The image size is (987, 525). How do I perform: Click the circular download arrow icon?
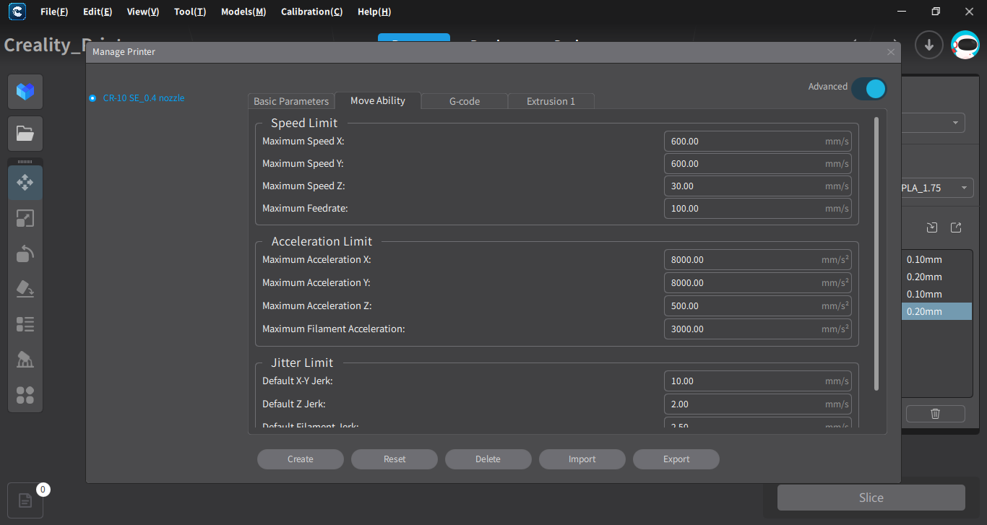(929, 45)
